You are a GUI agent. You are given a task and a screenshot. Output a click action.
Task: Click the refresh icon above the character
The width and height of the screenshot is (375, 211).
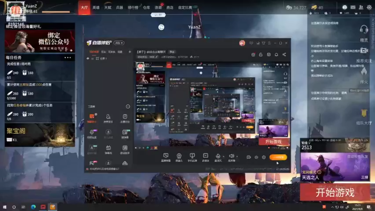[161, 27]
